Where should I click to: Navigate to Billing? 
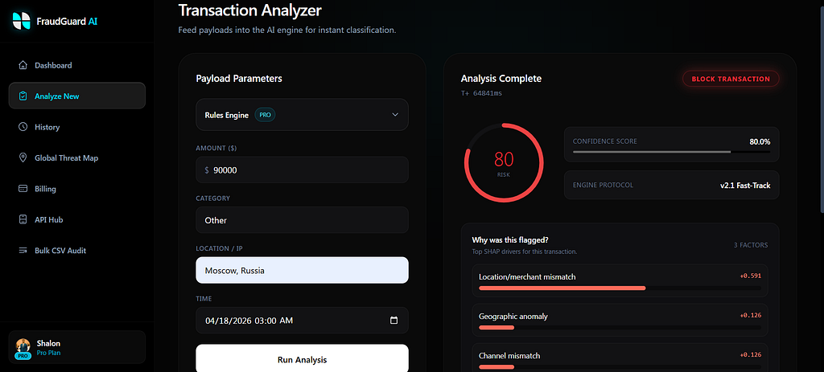[x=76, y=189]
